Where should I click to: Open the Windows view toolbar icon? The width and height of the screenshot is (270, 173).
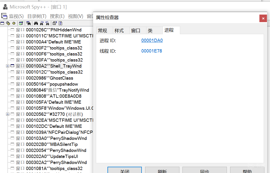pos(2,23)
